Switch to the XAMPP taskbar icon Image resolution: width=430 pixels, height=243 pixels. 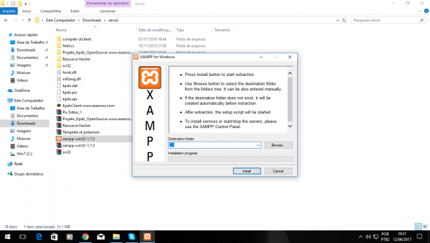pos(148,236)
